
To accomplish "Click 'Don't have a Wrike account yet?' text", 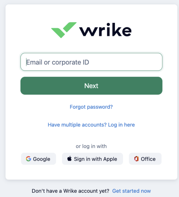I will point(70,191).
